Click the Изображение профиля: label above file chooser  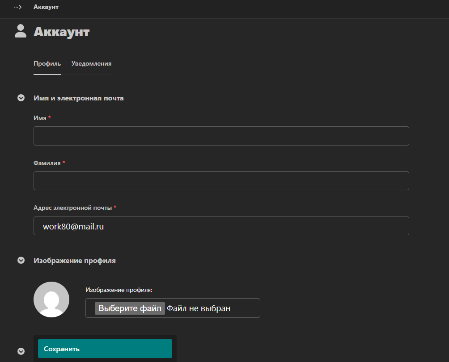click(x=119, y=290)
